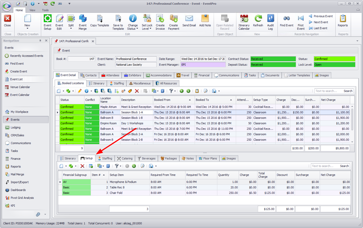Click Find Event binoculars in ribbon
This screenshot has width=363, height=228.
[286, 21]
